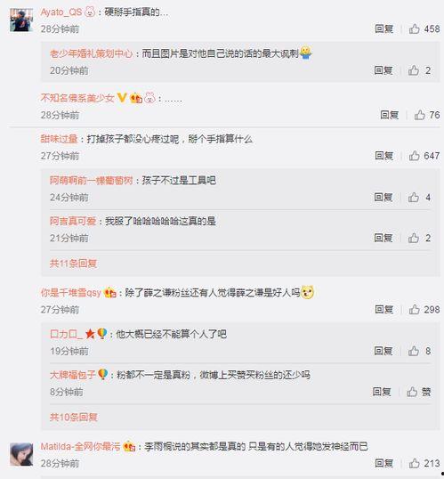Screen dimensions: 444x479
Task: Expand 共11条回复 replies
Action: click(x=73, y=264)
